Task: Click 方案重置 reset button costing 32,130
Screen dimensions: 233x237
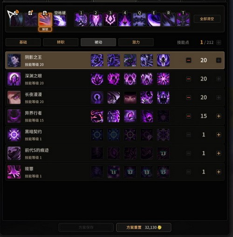Action: (x=144, y=228)
